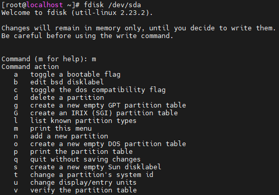The height and width of the screenshot is (195, 279).
Task: Click the 'print the partition table' line
Action: (x=73, y=152)
